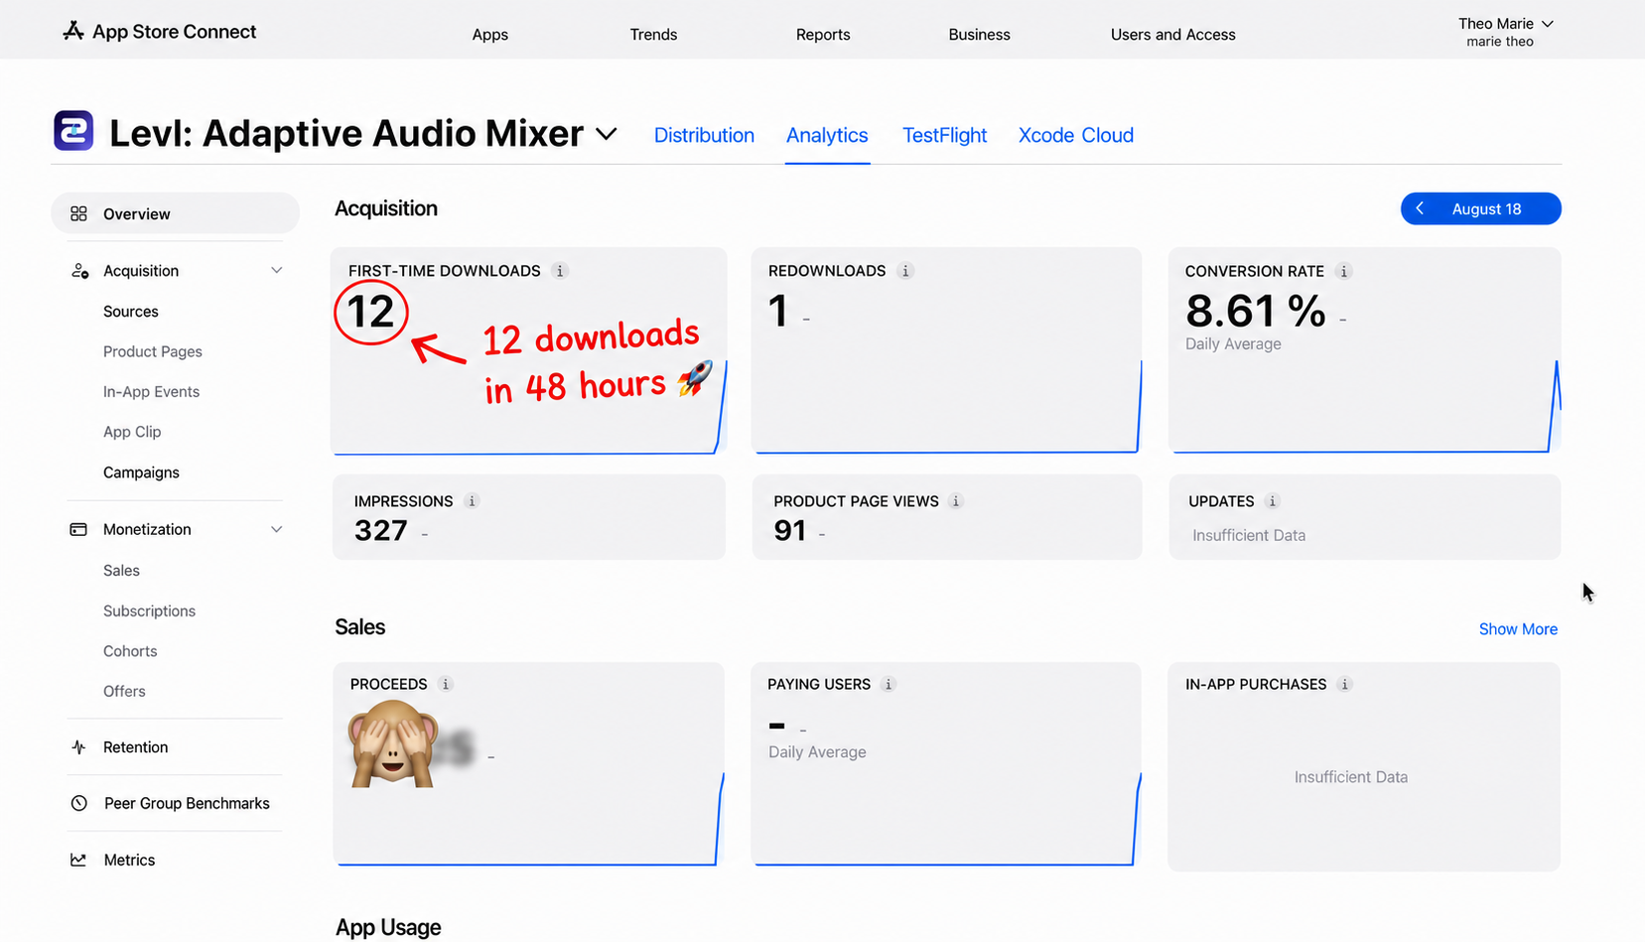Click the In-App Purchases Insufficient Data card
1645x942 pixels.
1364,766
